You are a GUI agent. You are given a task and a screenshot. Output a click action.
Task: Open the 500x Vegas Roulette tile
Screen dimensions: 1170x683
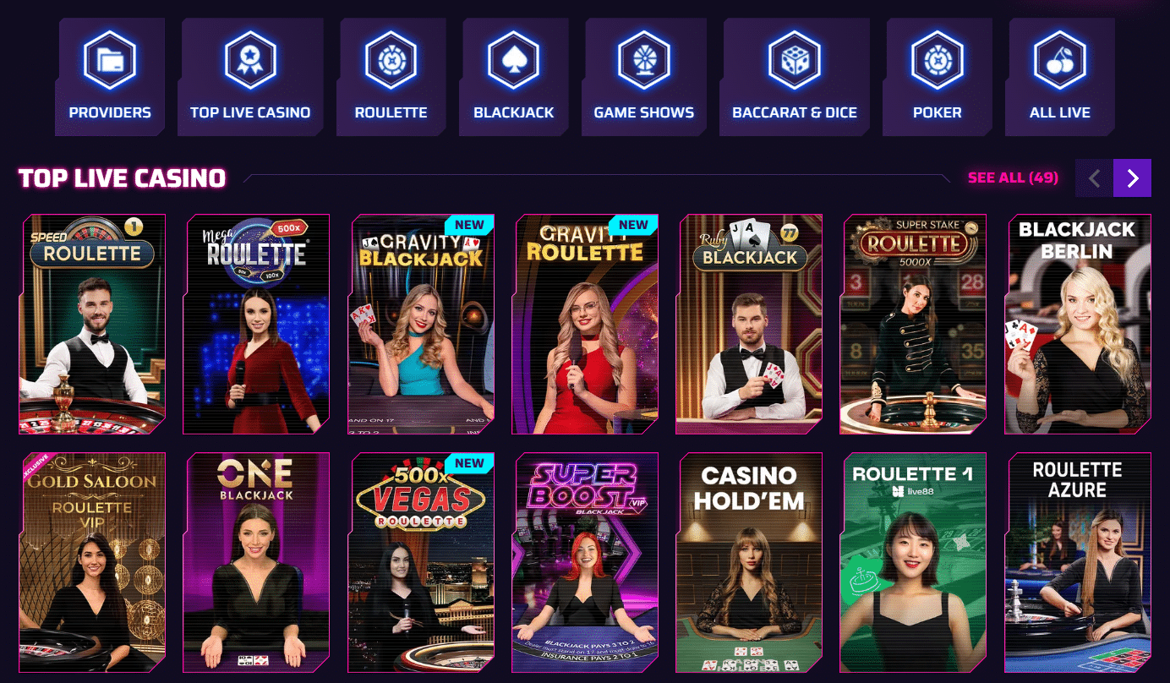pos(421,563)
